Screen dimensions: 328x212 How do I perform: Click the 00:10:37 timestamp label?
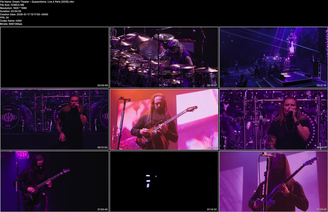[x=212, y=85]
